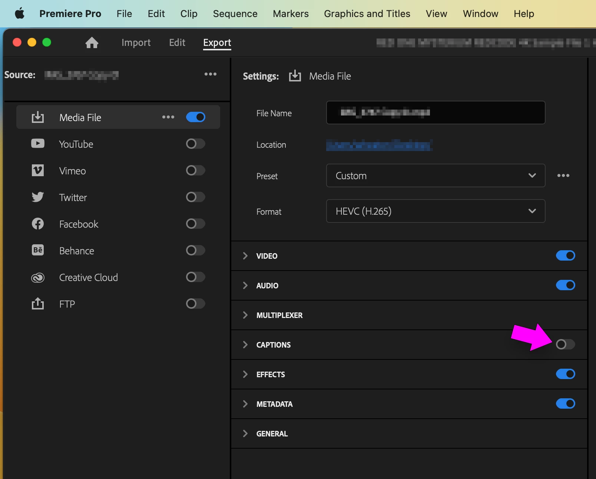The image size is (596, 479).
Task: Select the Facebook destination label
Action: coord(79,224)
